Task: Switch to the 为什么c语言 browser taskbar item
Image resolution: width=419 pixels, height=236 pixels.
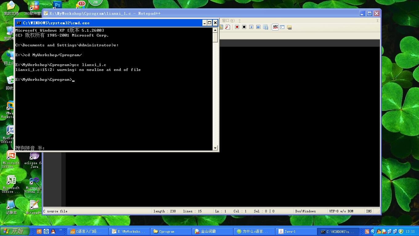Action: pos(254,231)
